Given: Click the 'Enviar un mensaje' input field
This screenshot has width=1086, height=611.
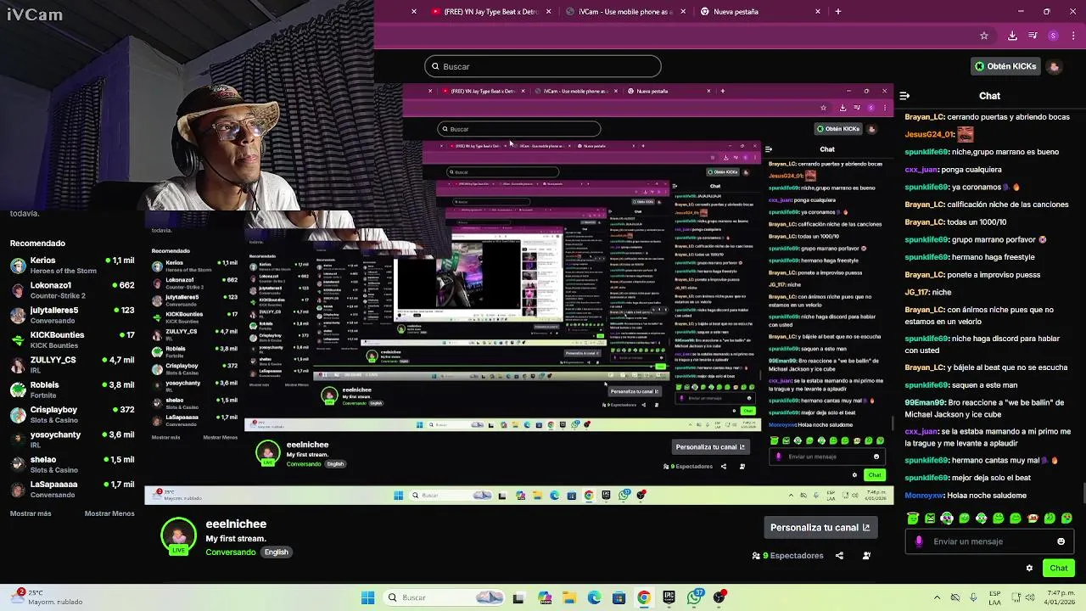Looking at the screenshot, I should click(989, 541).
